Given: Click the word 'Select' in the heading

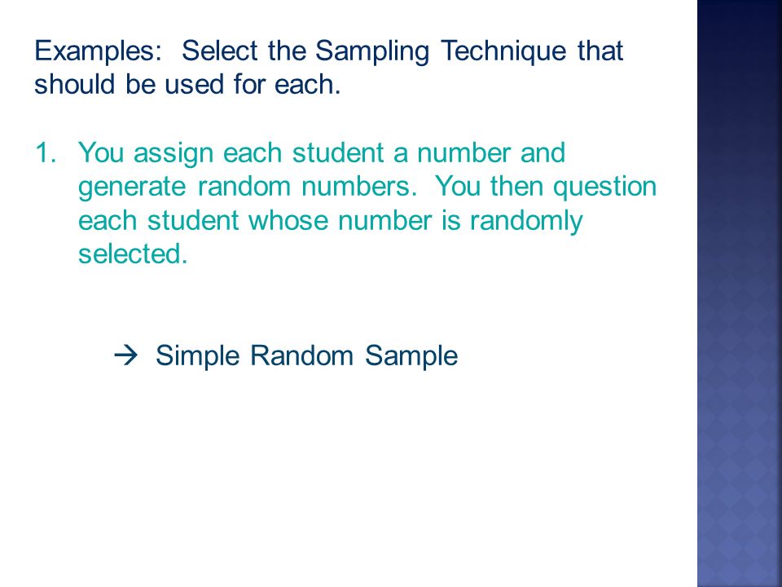Looking at the screenshot, I should [x=219, y=51].
